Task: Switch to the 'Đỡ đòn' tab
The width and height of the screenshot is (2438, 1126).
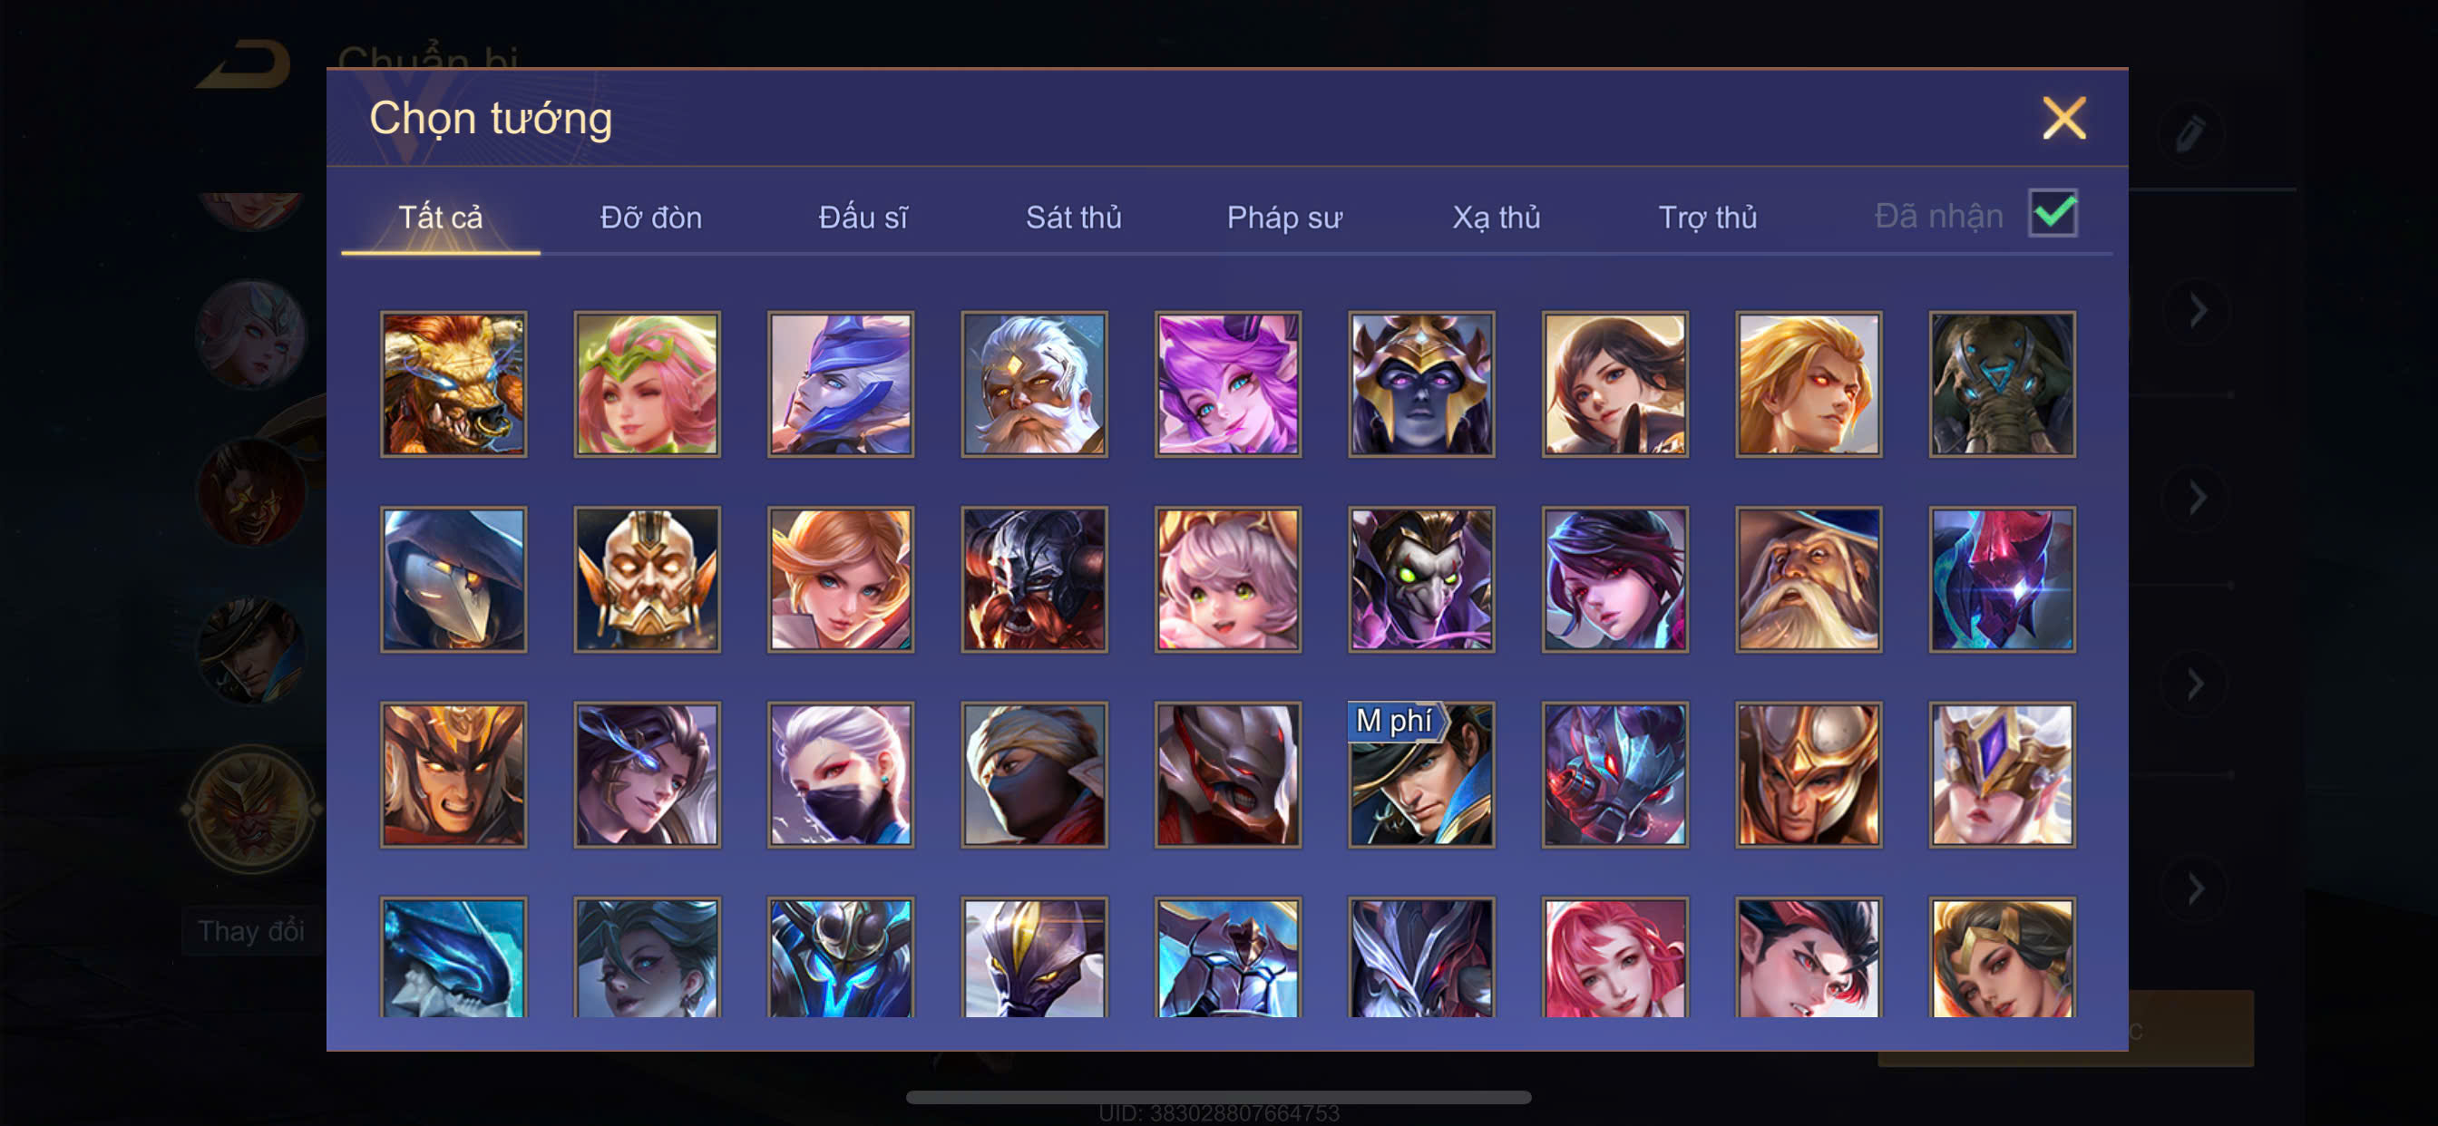Action: [x=651, y=218]
